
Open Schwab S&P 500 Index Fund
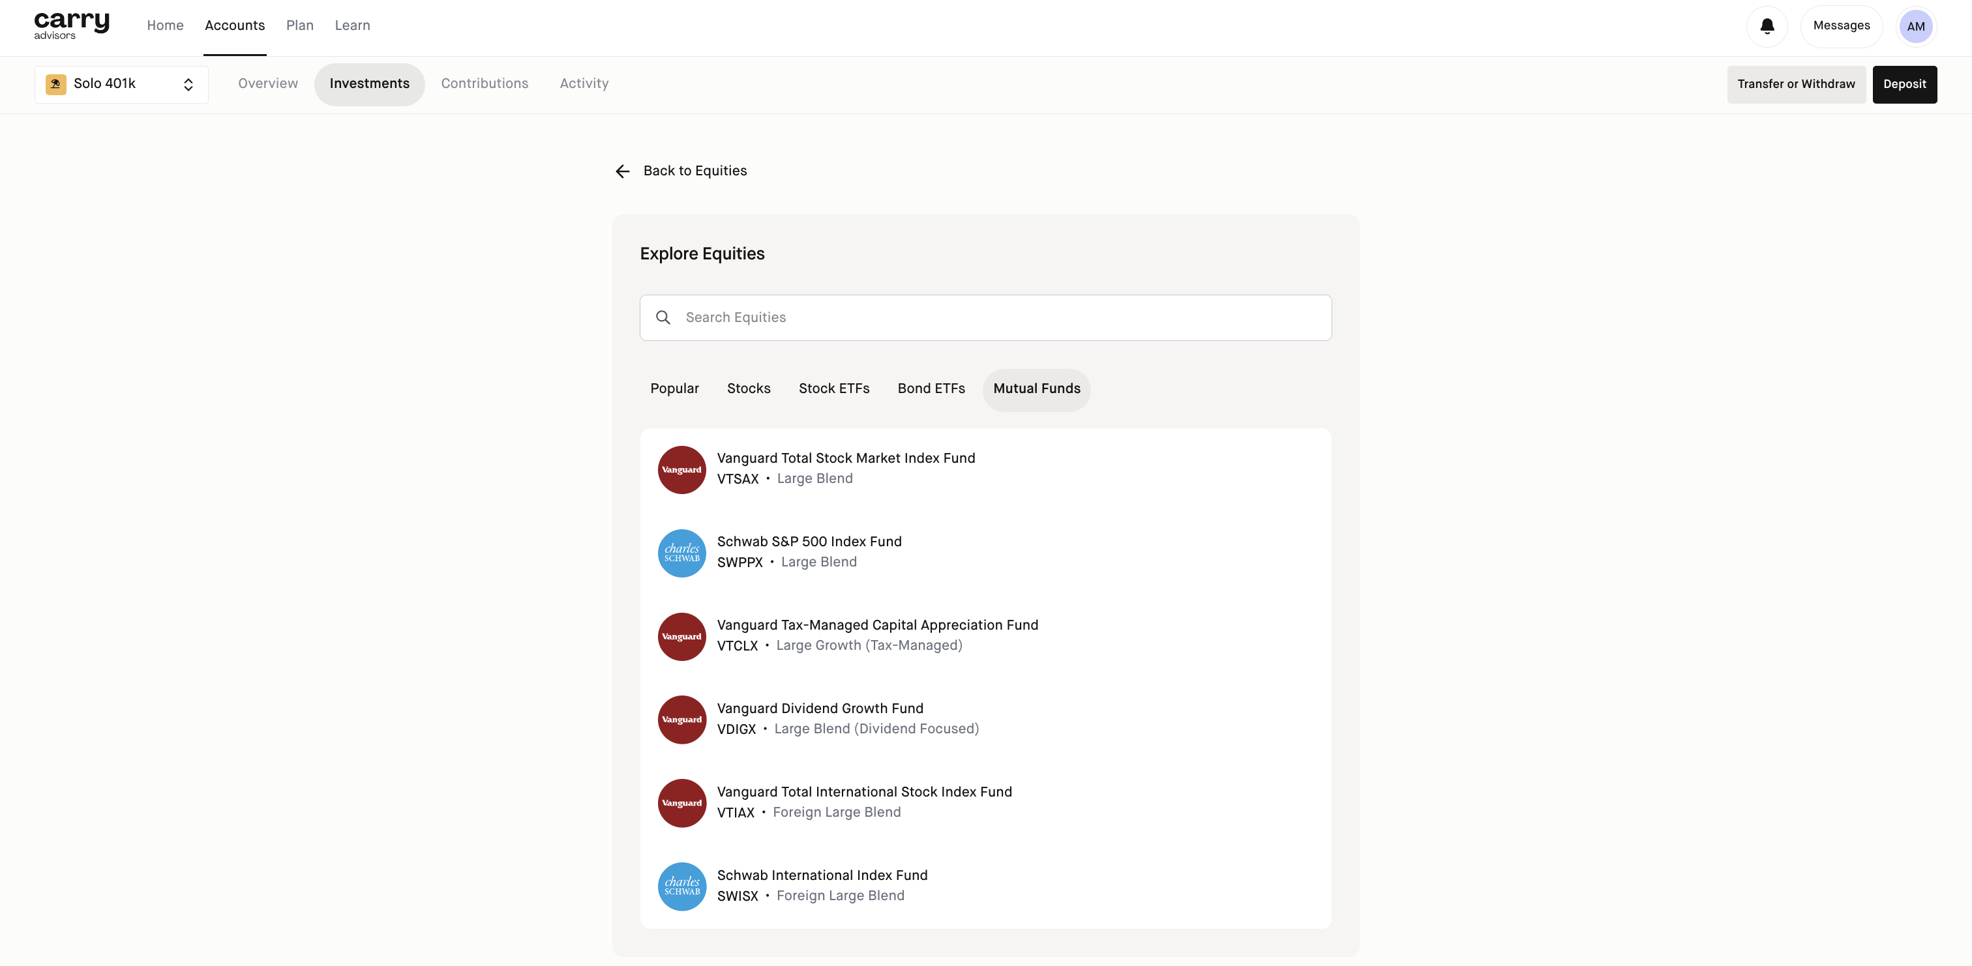pos(985,553)
